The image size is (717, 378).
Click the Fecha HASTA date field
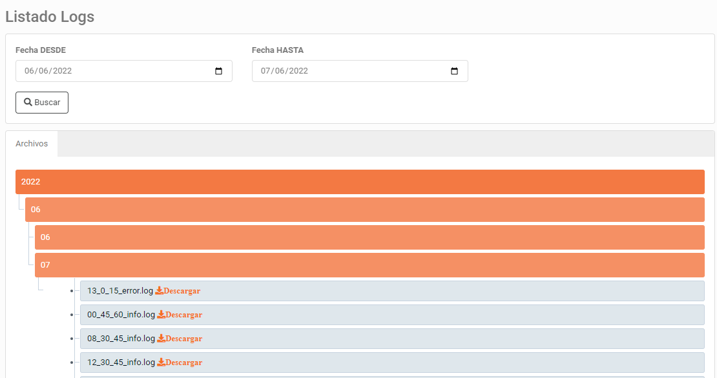[x=360, y=71]
